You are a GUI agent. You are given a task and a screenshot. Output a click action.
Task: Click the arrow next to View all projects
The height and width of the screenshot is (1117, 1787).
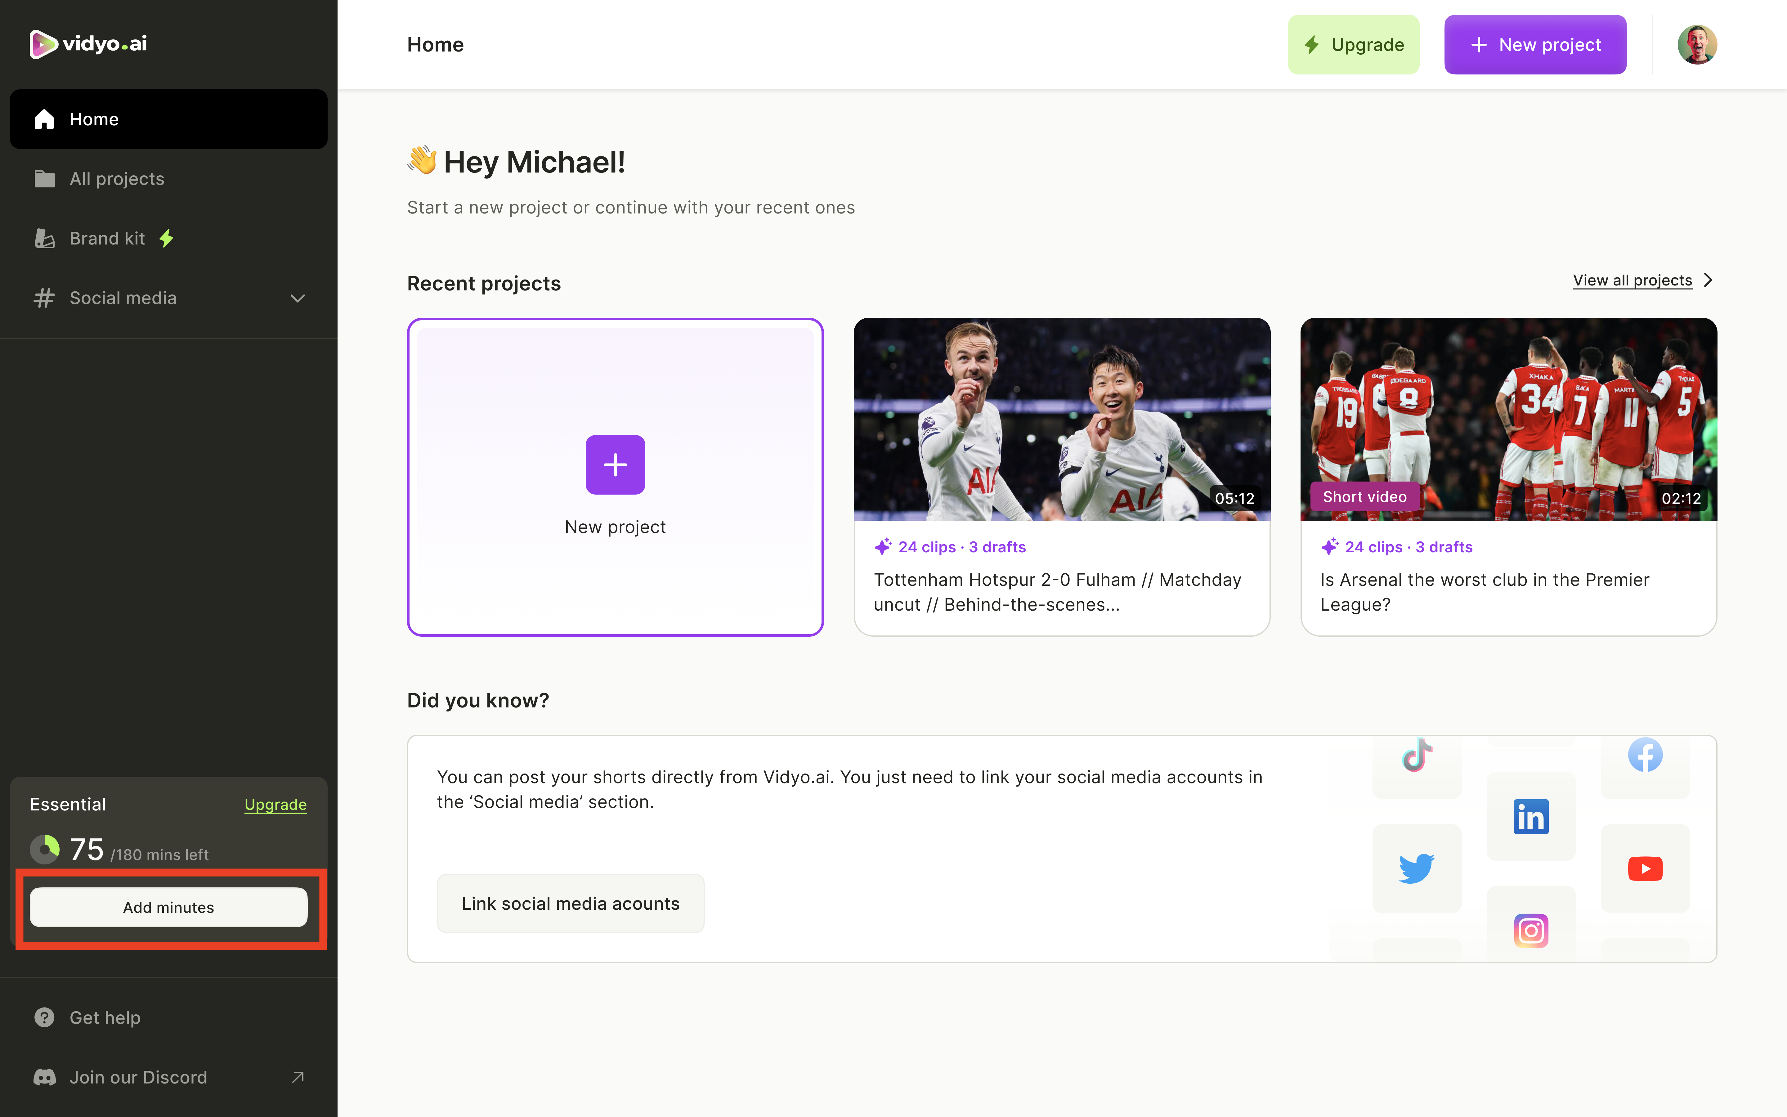[1708, 280]
